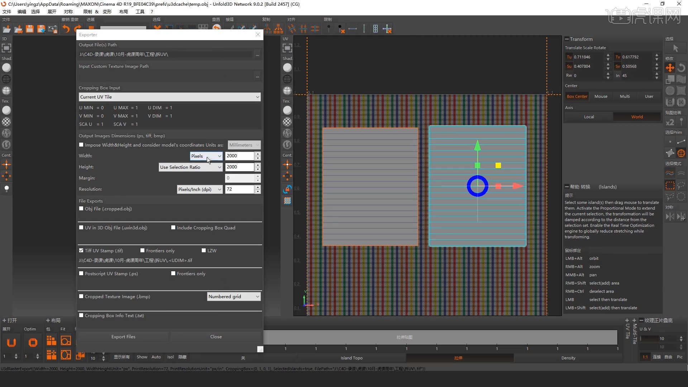
Task: Click the undo arrow in toolbar
Action: (66, 29)
